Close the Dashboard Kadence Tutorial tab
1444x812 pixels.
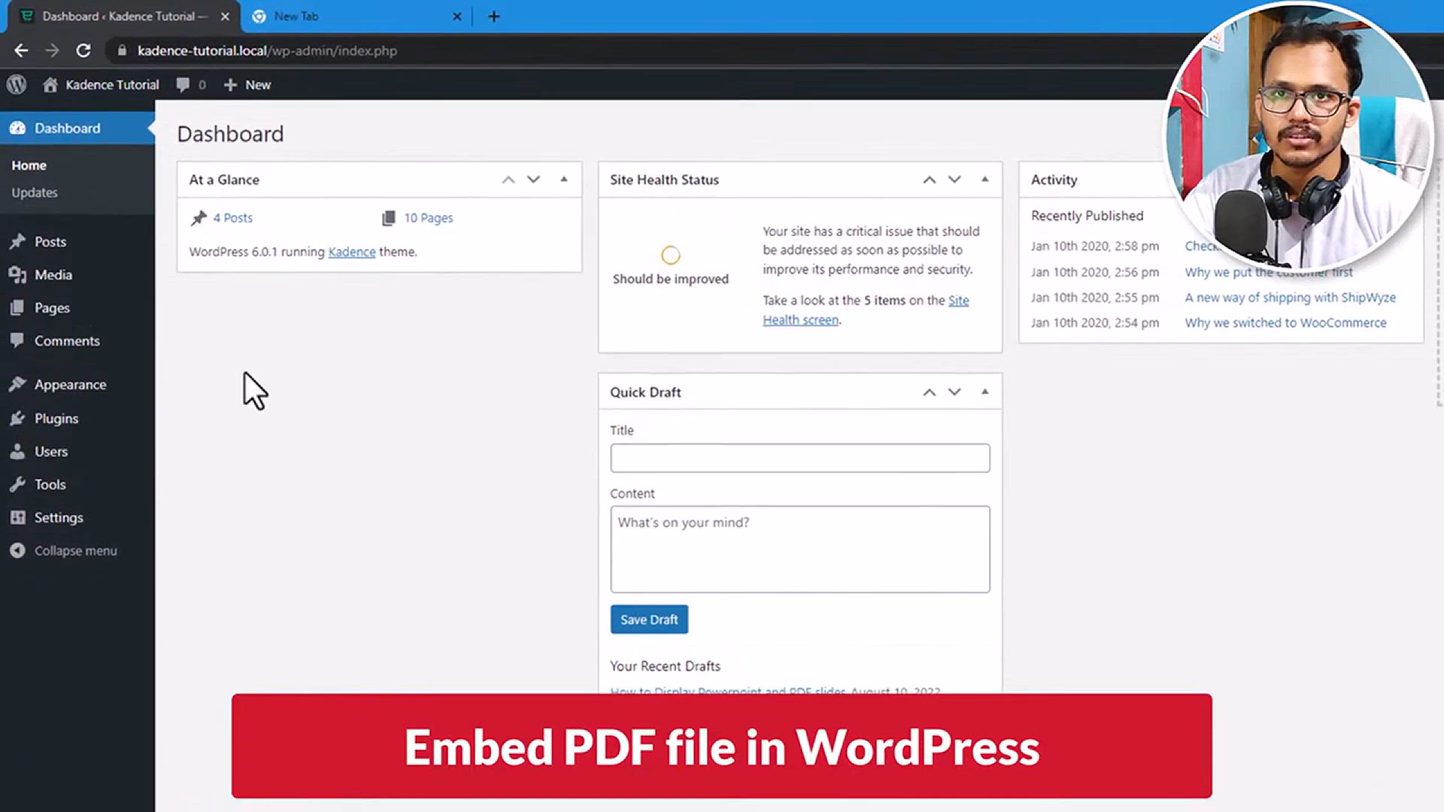tap(225, 17)
